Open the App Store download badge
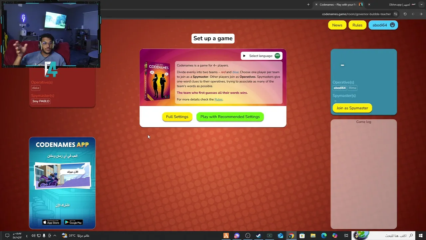426x240 pixels. [51, 222]
